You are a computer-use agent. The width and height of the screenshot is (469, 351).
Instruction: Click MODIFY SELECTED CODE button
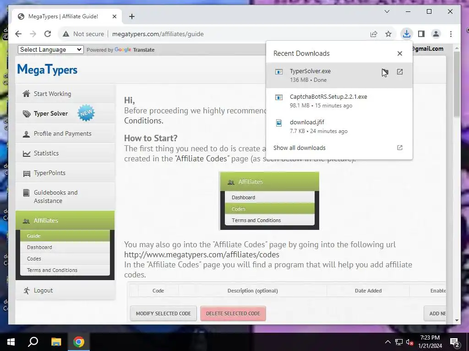(164, 314)
